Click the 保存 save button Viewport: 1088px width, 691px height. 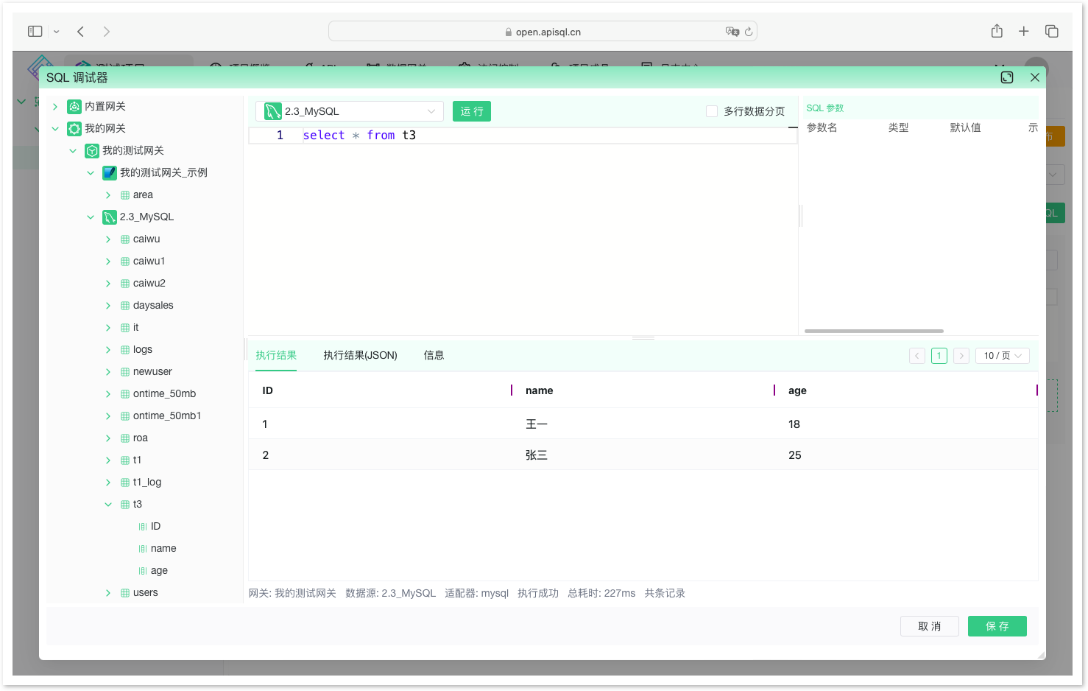tap(997, 626)
